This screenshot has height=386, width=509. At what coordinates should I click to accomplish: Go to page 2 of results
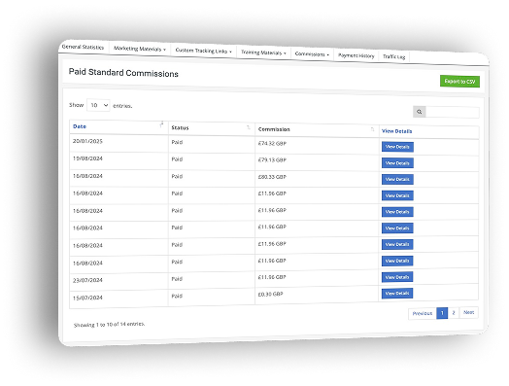454,313
